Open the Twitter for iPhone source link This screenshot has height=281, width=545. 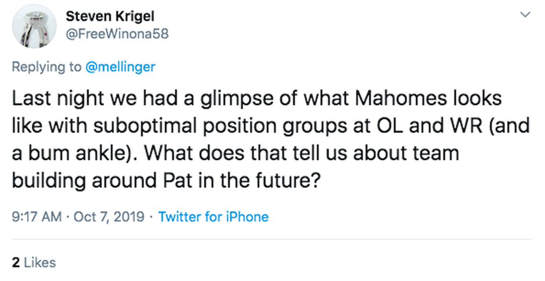[x=213, y=216]
